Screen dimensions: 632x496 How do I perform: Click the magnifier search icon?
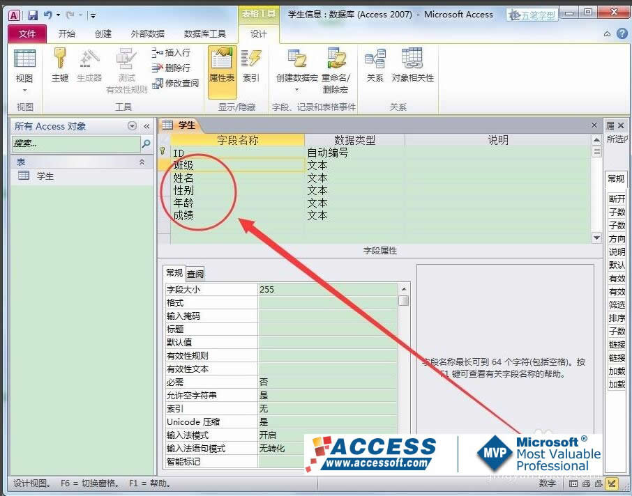click(x=146, y=144)
